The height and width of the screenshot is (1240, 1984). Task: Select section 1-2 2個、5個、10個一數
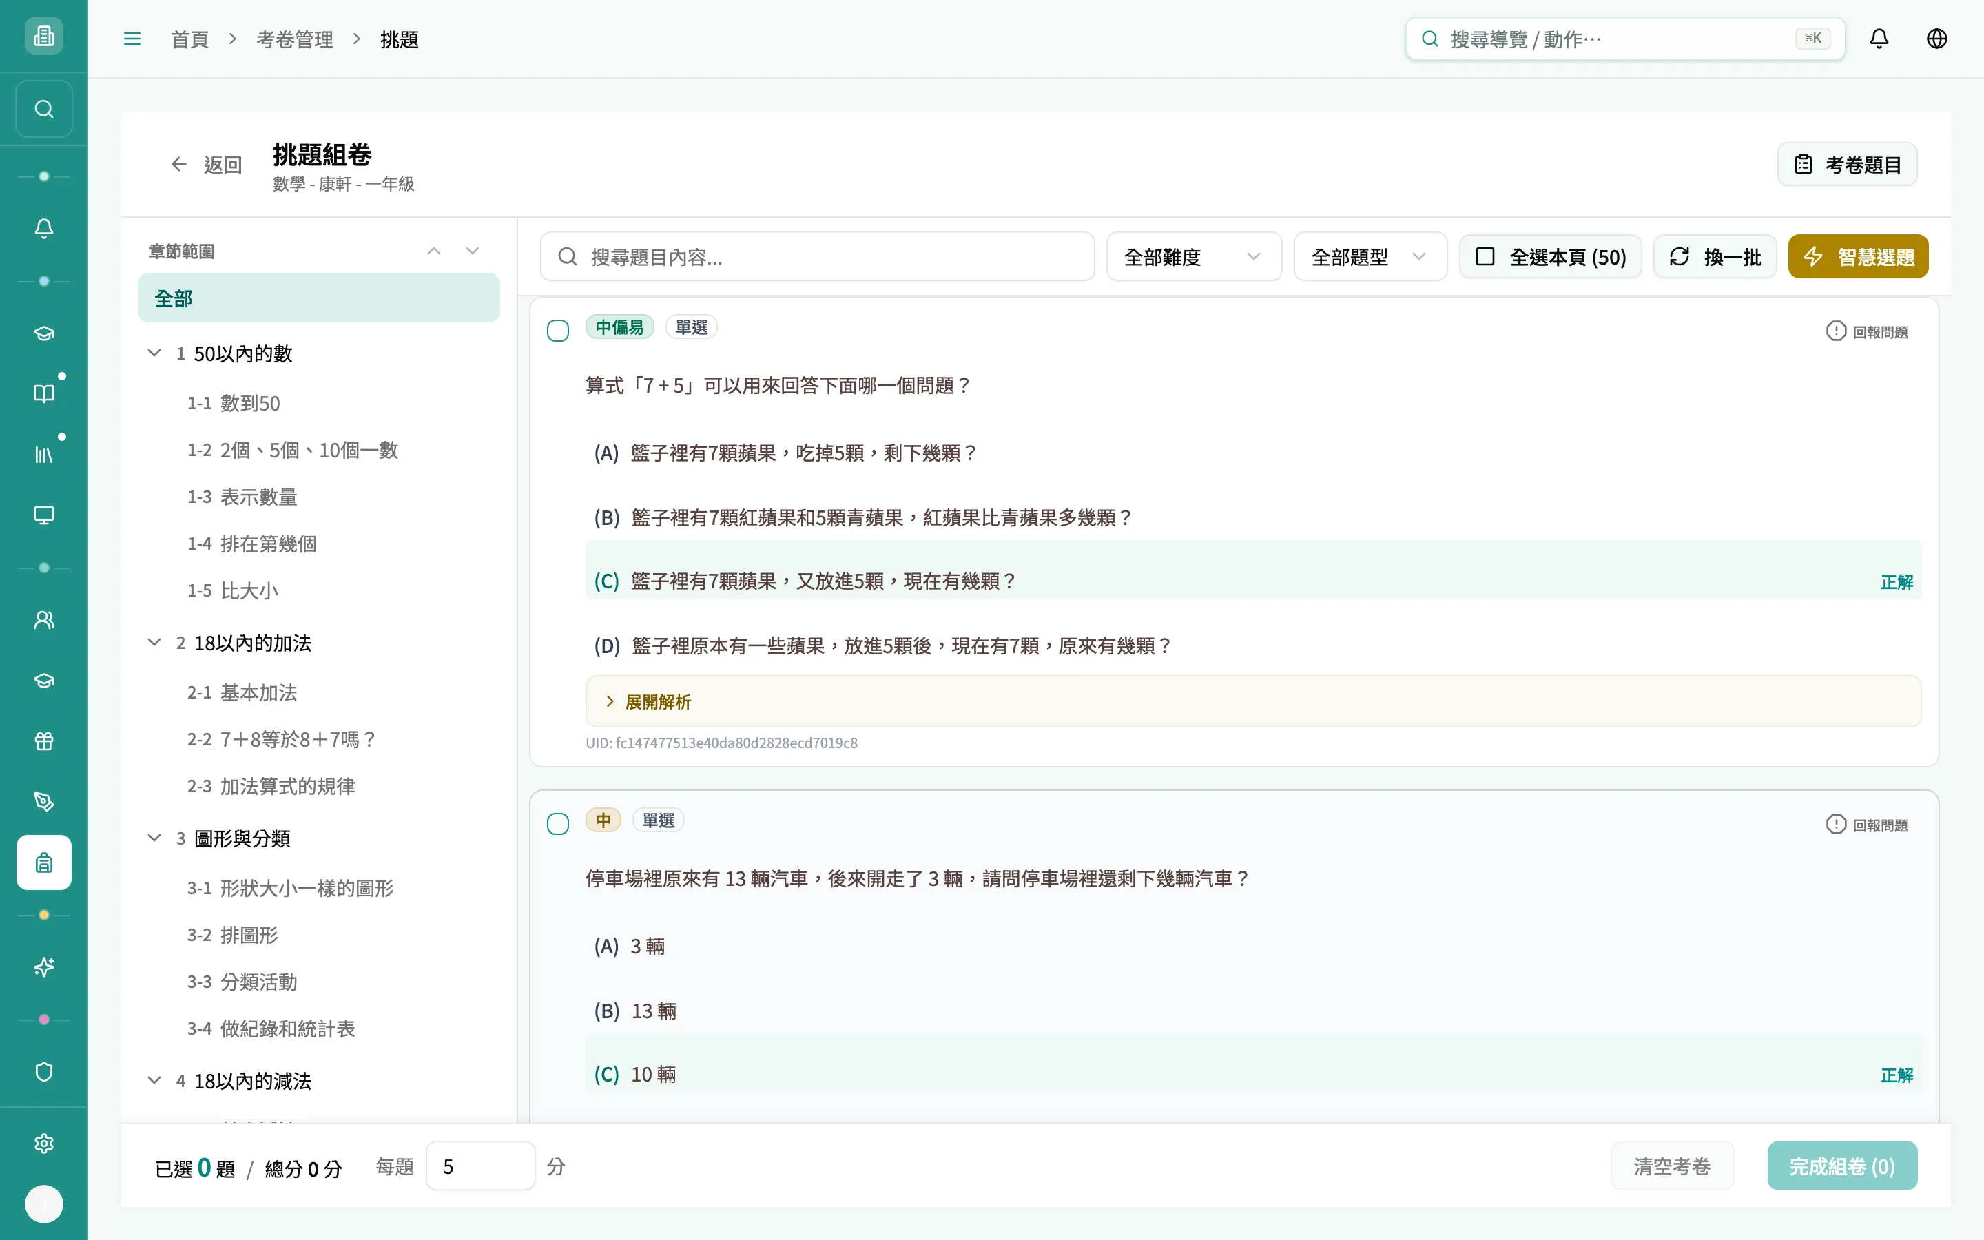coord(293,449)
